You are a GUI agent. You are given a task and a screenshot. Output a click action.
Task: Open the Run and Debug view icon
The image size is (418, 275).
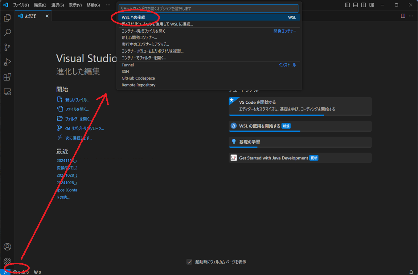(x=7, y=62)
